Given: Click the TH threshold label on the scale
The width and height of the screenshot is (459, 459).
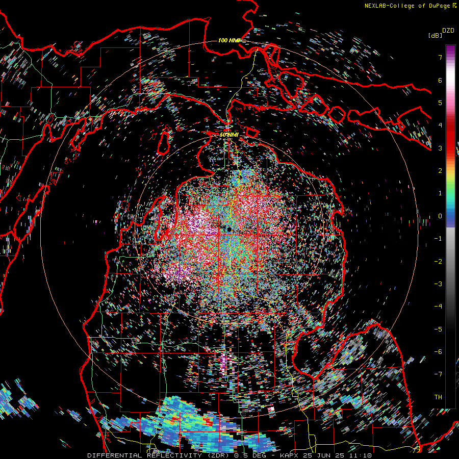Looking at the screenshot, I should pyautogui.click(x=438, y=397).
